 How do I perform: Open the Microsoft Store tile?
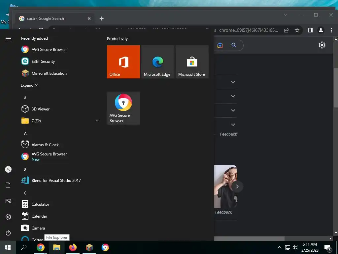192,62
